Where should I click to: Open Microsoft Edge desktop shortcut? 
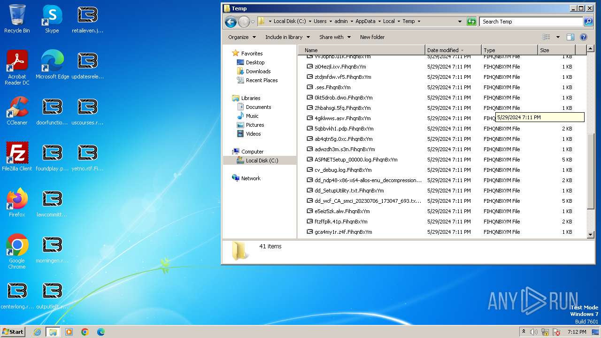(52, 65)
